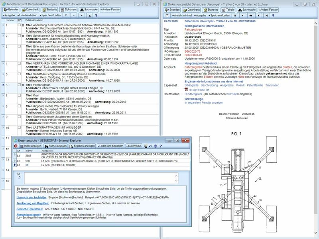The height and width of the screenshot is (239, 319).
Task: Tick checkbox for result 2 Sprossenreck
Action: coord(19,35)
